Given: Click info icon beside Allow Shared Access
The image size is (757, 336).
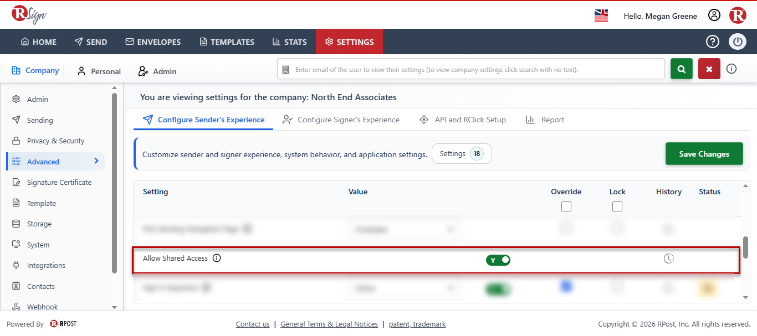Looking at the screenshot, I should click(217, 258).
